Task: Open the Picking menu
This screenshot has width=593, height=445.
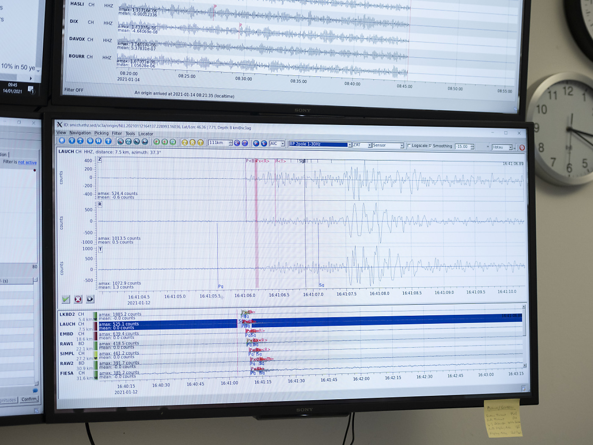Action: coord(101,133)
